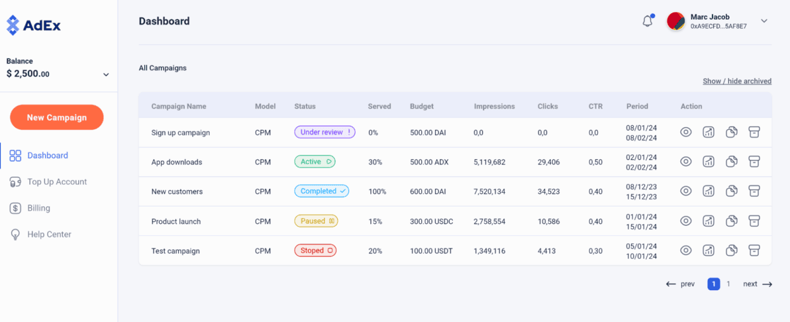
Task: Duplicate the New customers campaign
Action: pos(731,191)
